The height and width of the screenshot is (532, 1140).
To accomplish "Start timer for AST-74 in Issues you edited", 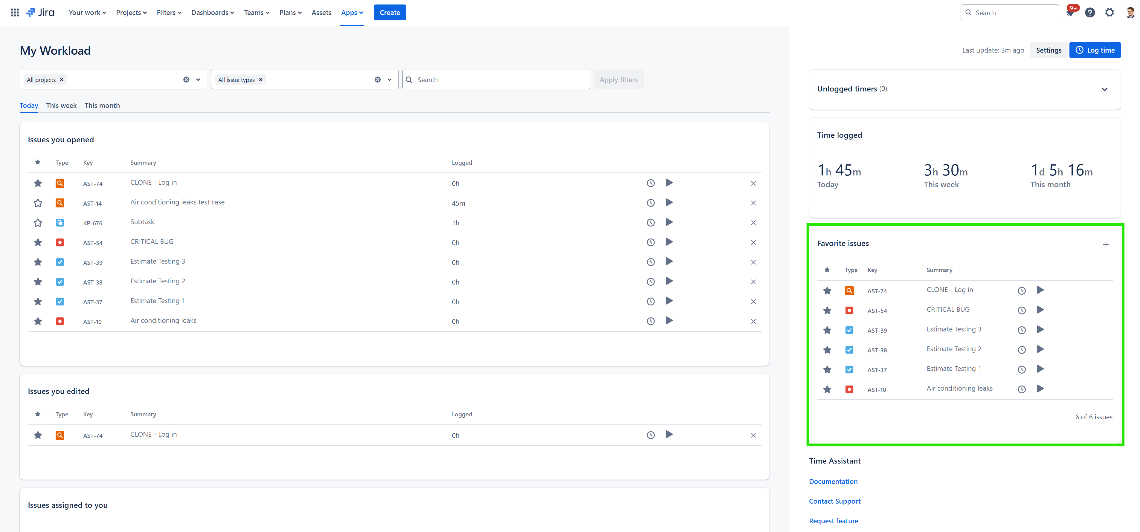I will click(x=669, y=434).
